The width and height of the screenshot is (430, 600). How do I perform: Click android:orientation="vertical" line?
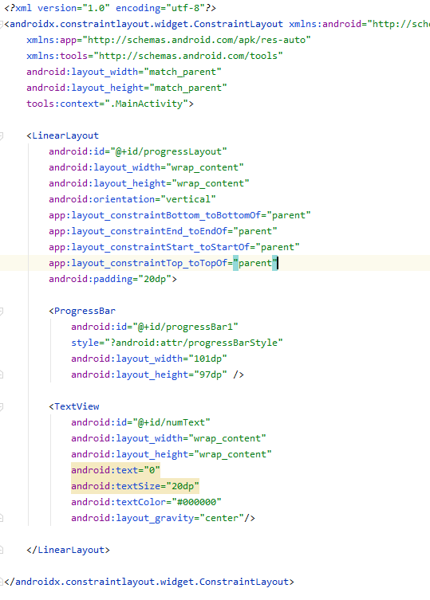(x=132, y=199)
